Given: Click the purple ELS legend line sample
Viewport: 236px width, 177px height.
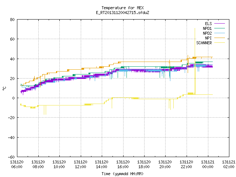Looking at the screenshot, I should pyautogui.click(x=219, y=24).
